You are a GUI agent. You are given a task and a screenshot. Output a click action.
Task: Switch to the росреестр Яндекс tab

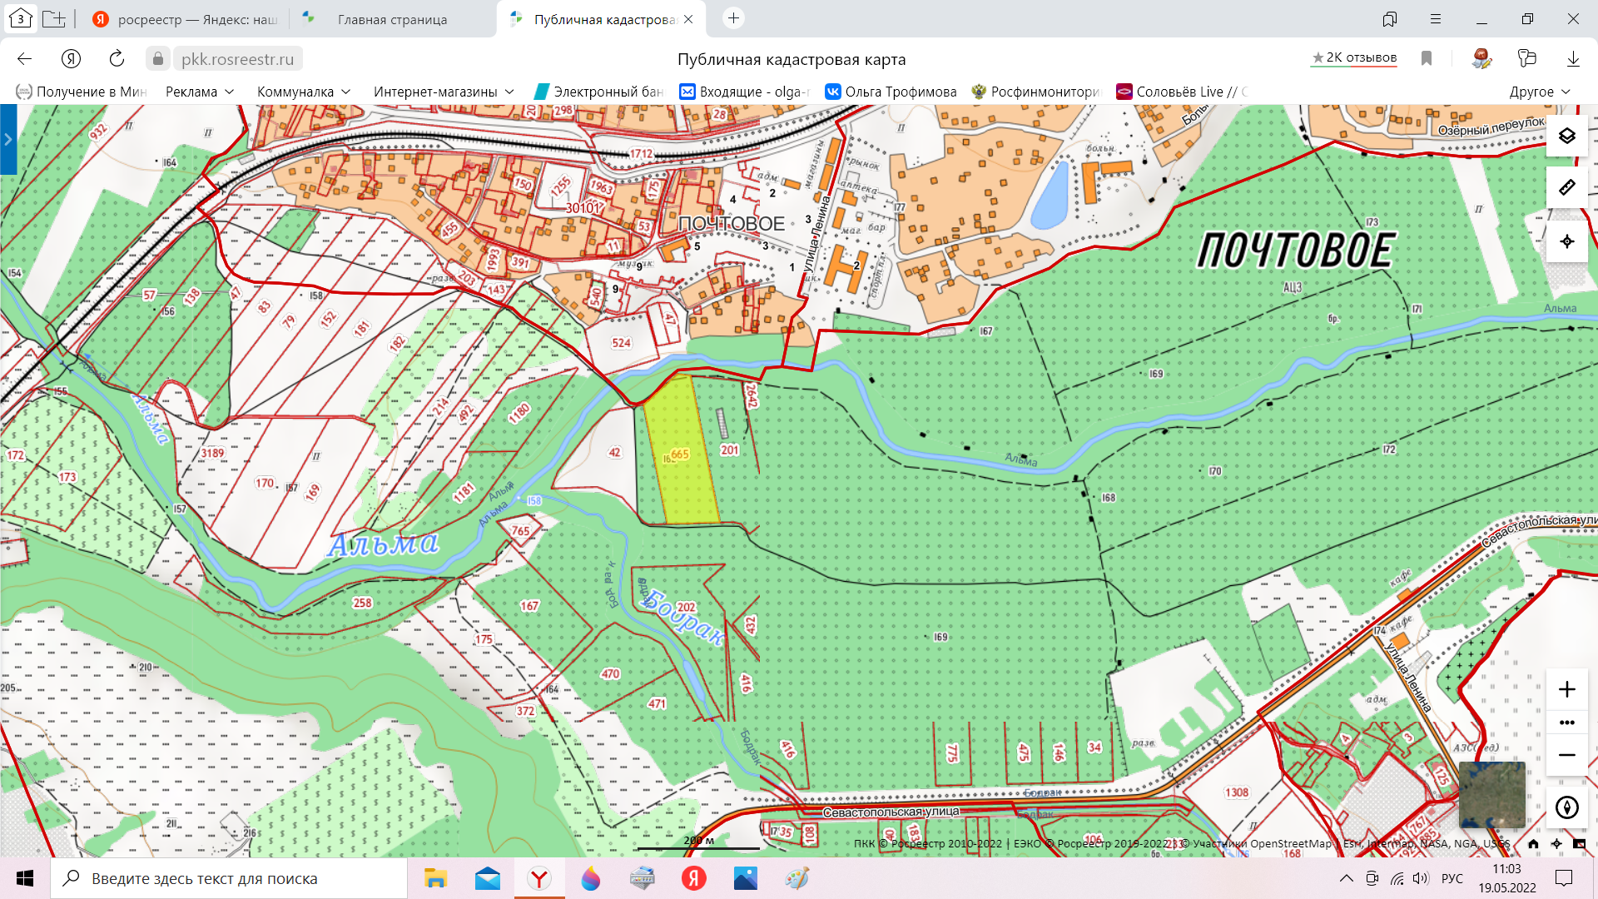(x=187, y=19)
